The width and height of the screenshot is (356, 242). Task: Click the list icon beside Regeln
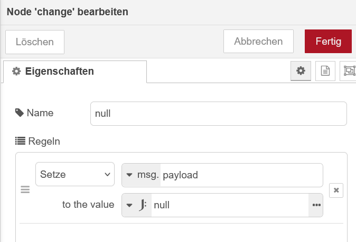[x=20, y=141]
